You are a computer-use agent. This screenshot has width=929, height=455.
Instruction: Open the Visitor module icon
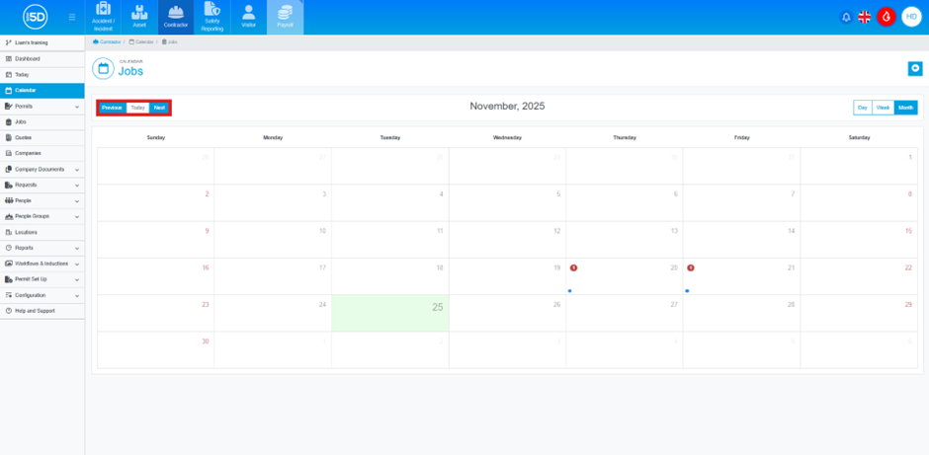(248, 18)
